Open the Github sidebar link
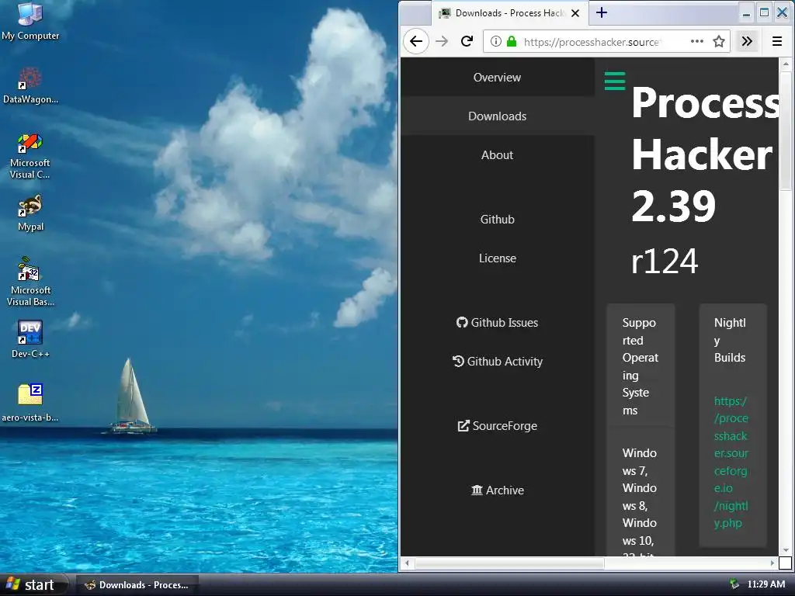Screen dimensions: 795x596 click(497, 220)
